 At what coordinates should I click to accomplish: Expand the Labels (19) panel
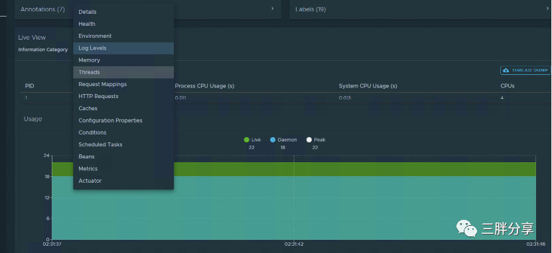tap(421, 9)
